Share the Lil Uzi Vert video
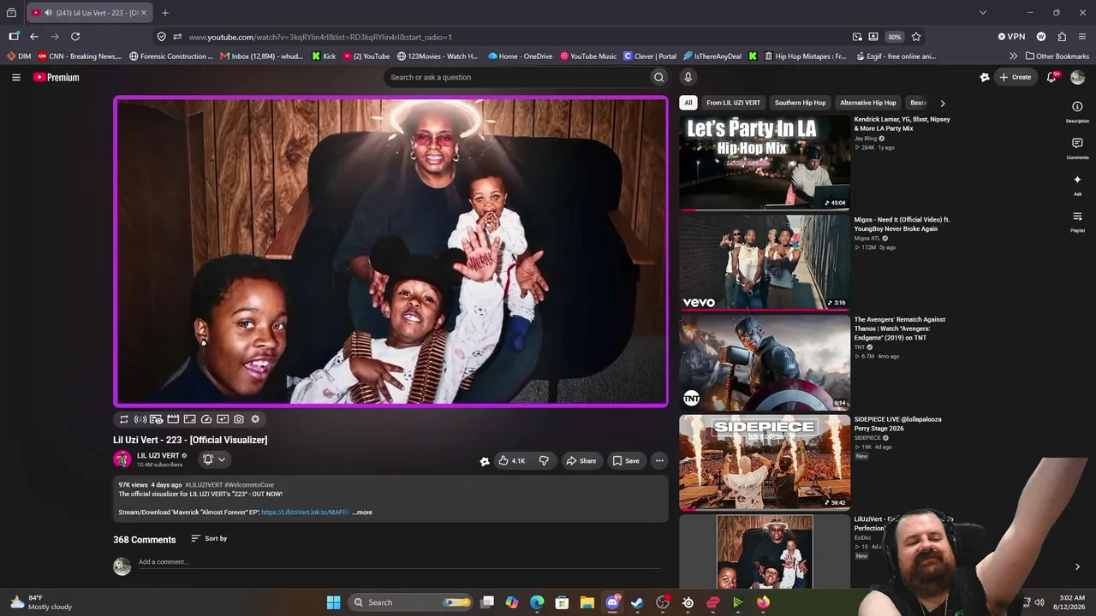The height and width of the screenshot is (616, 1096). click(581, 460)
